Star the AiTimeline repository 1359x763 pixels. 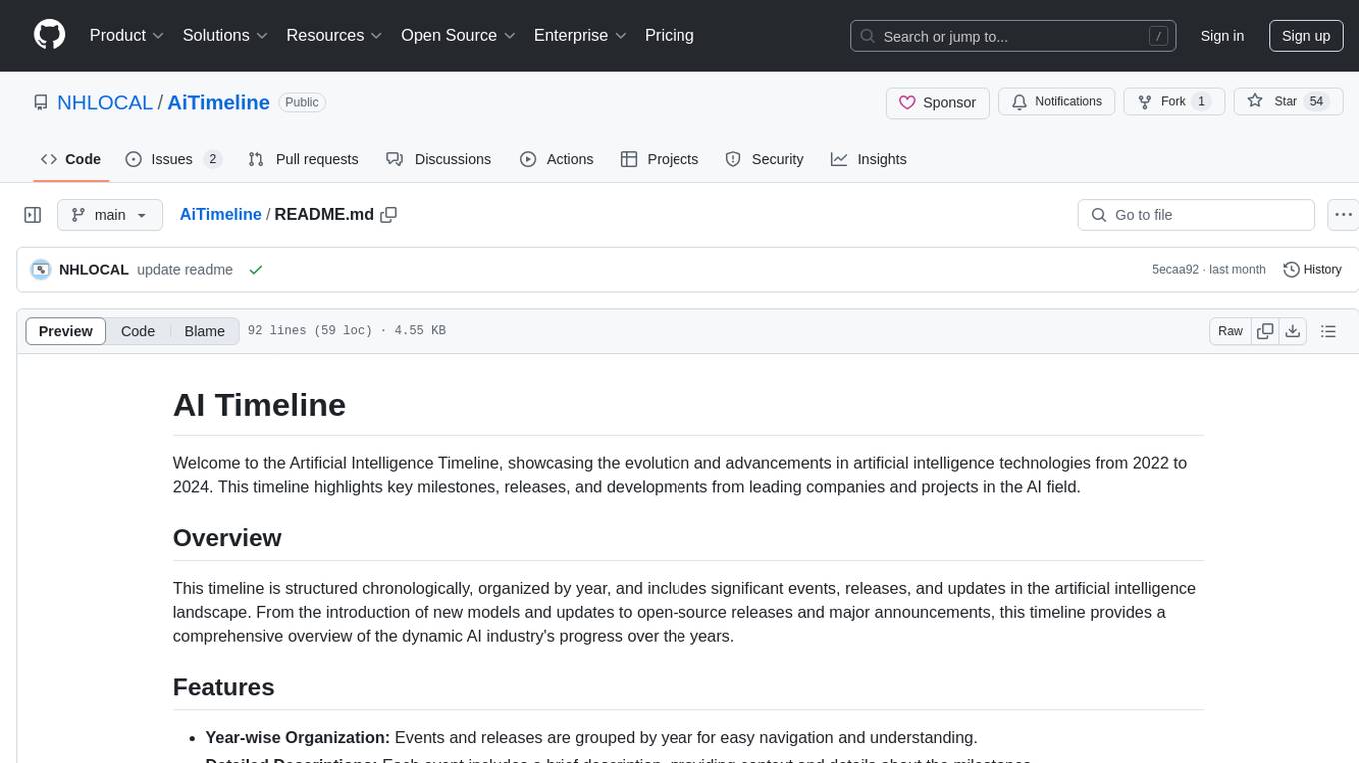click(x=1287, y=102)
